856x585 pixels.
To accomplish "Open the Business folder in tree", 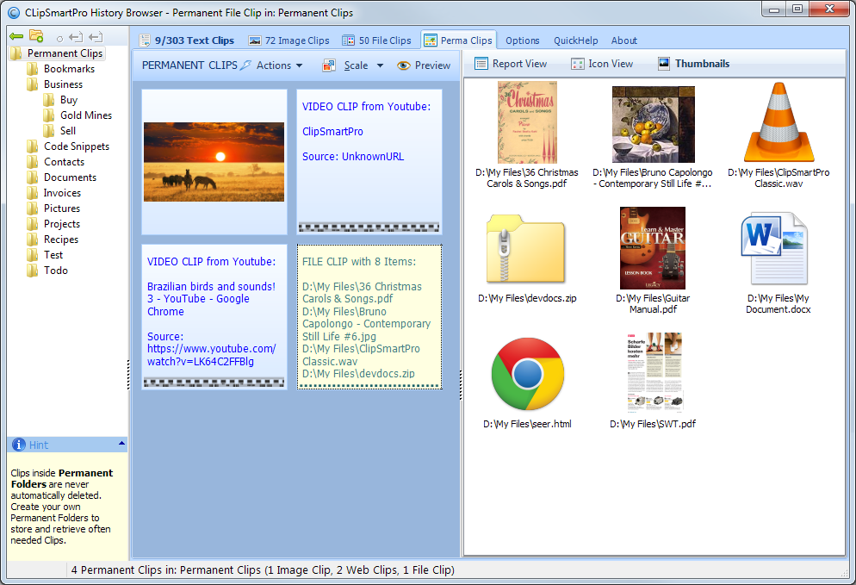I will coord(63,84).
